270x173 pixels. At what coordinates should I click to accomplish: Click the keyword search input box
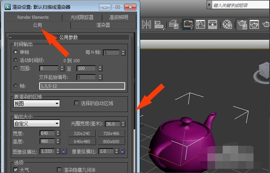[x=241, y=5]
